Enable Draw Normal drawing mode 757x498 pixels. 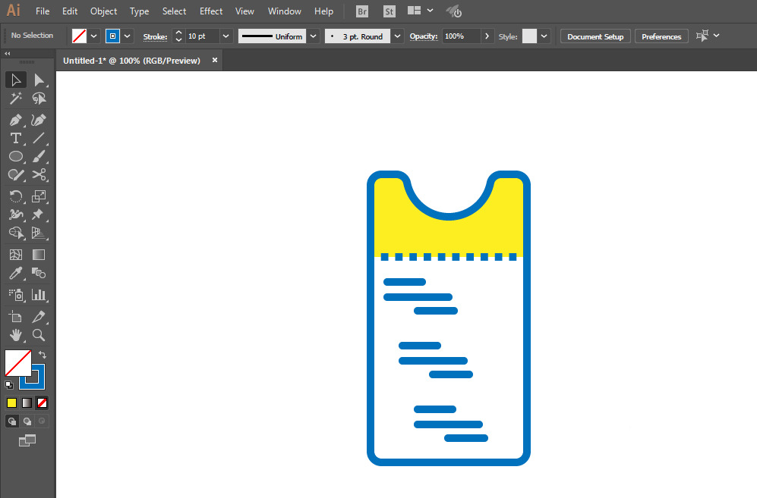(12, 421)
